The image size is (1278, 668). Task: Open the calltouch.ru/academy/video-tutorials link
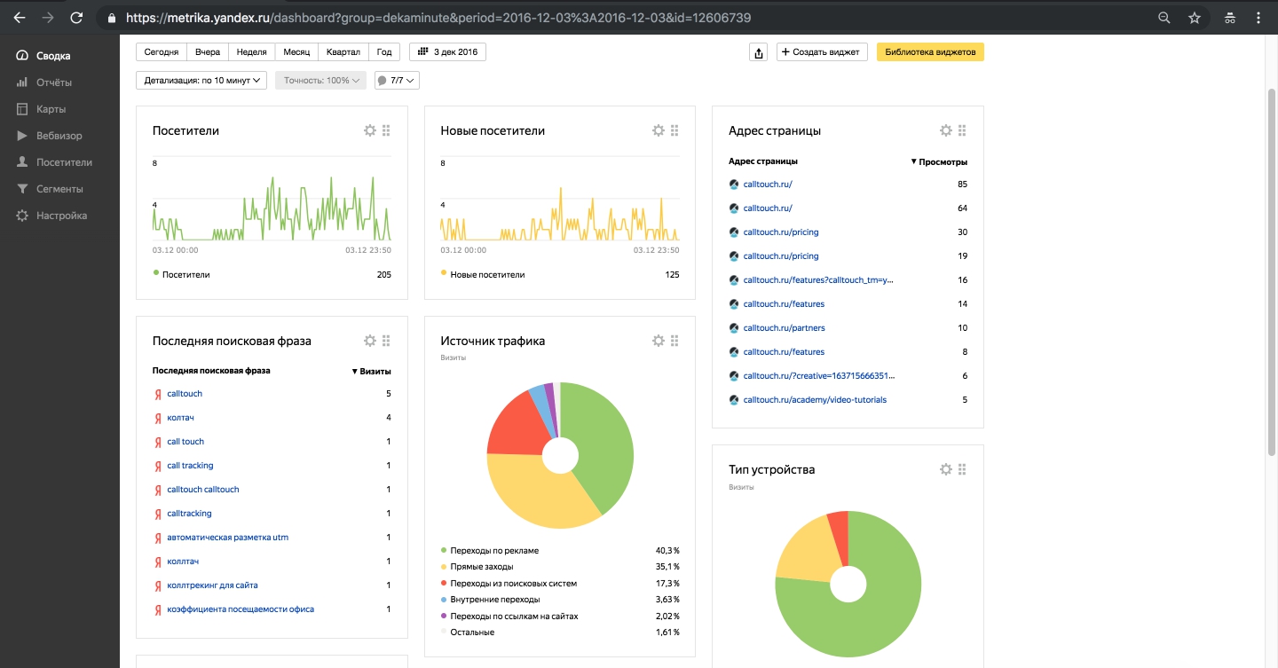pyautogui.click(x=815, y=400)
